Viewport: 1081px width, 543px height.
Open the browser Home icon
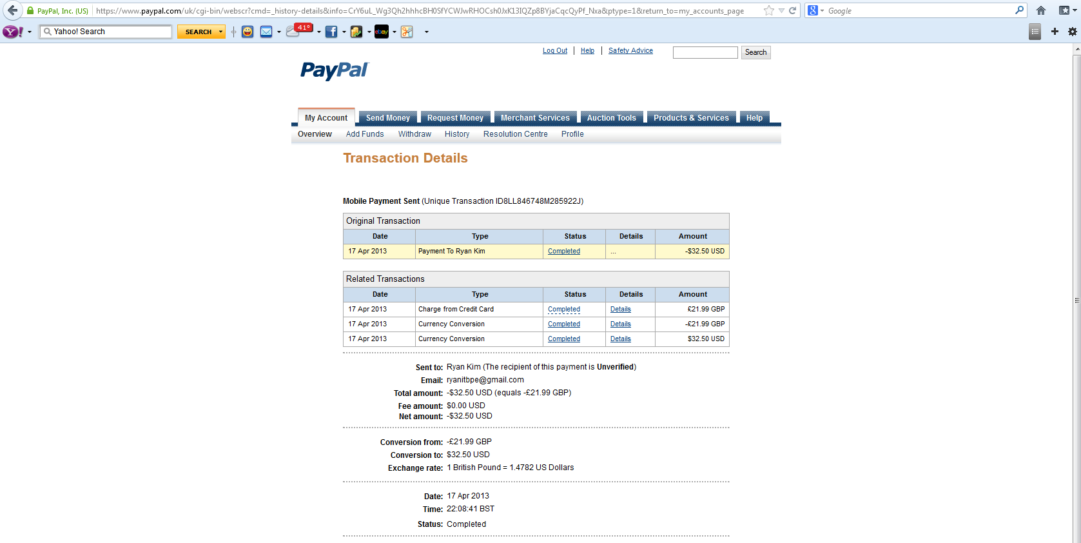(x=1041, y=10)
